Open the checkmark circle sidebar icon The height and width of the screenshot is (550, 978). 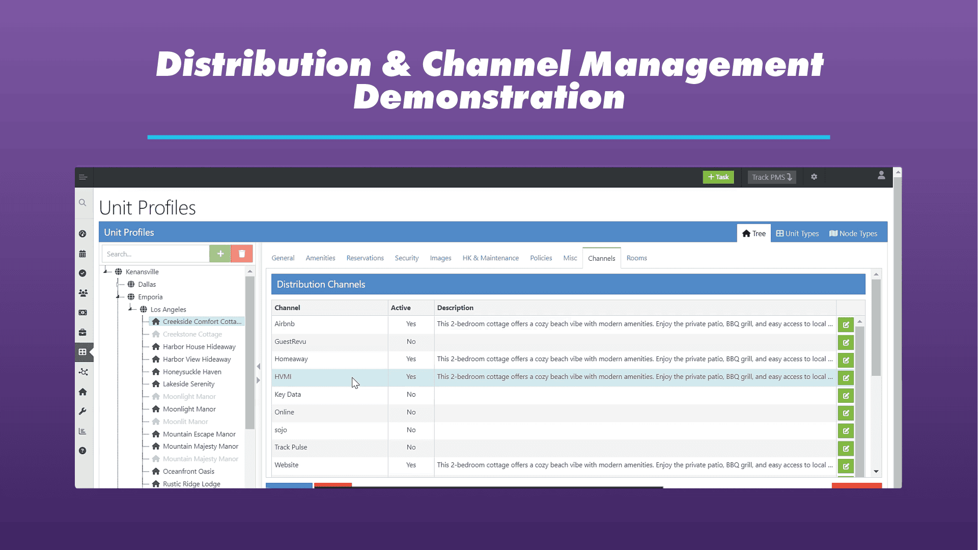pos(82,273)
